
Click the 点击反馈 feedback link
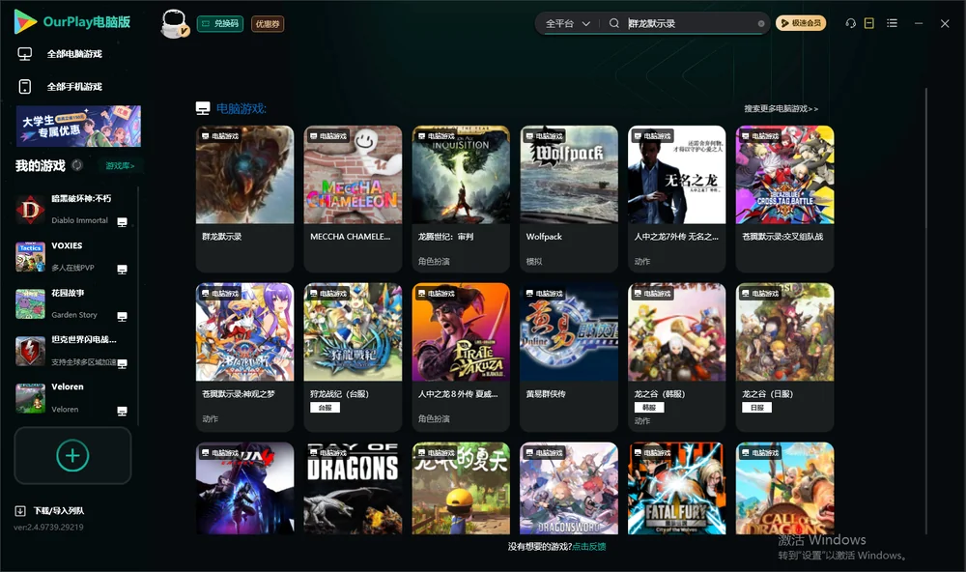589,546
